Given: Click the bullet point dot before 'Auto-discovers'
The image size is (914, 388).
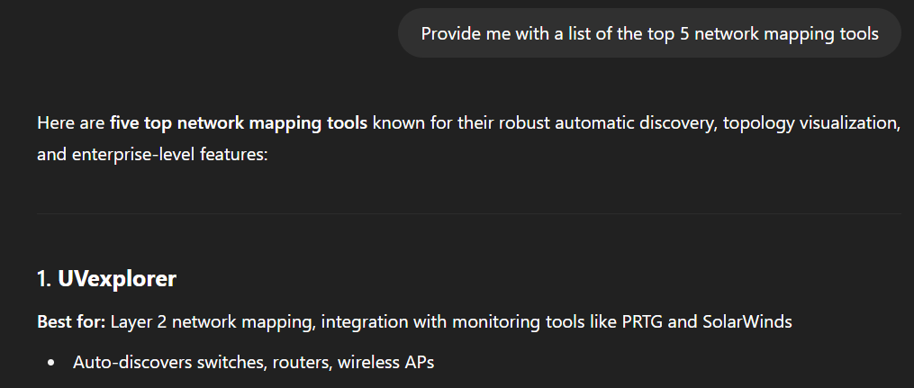Looking at the screenshot, I should tap(51, 363).
